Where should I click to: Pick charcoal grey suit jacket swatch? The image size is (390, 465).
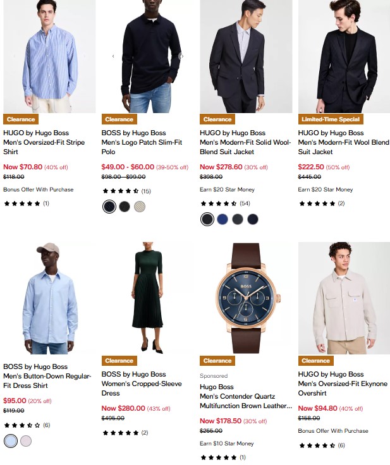[238, 219]
